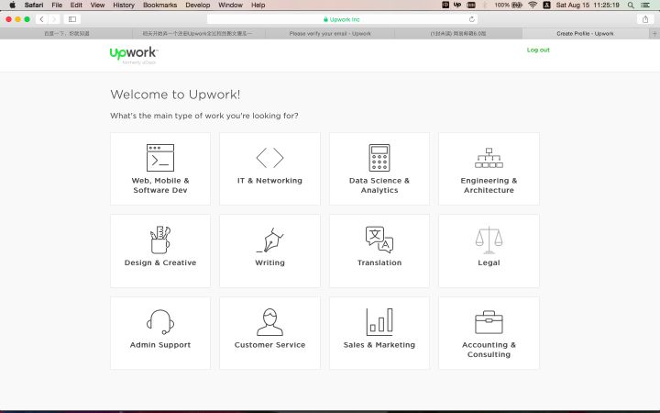Choose the IT & Networking code brackets icon

coord(269,157)
